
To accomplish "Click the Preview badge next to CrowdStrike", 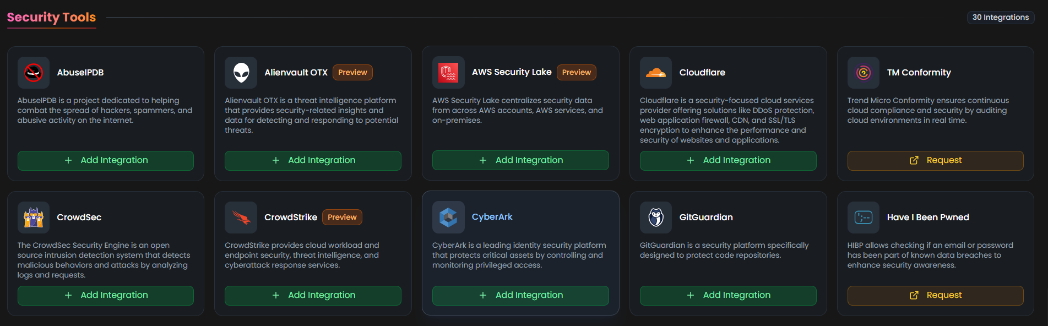I will (342, 218).
